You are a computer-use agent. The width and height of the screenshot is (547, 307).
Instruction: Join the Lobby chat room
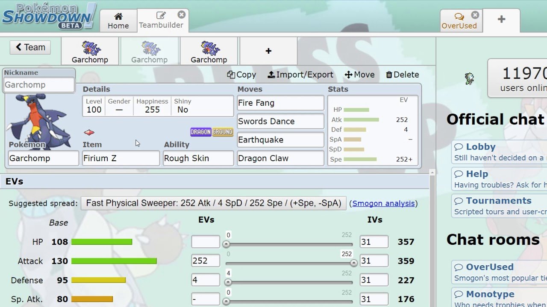(499, 152)
